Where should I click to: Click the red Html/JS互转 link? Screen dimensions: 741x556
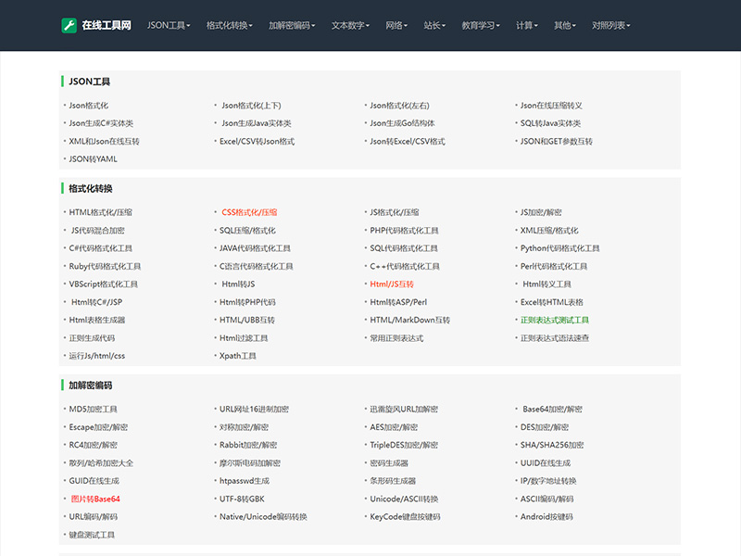coord(392,284)
